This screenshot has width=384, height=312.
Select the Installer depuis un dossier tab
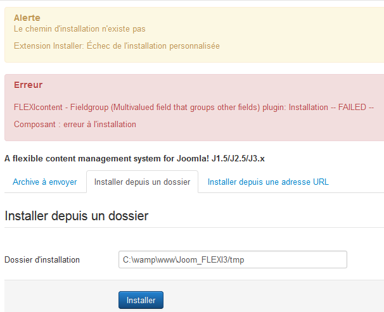click(143, 182)
